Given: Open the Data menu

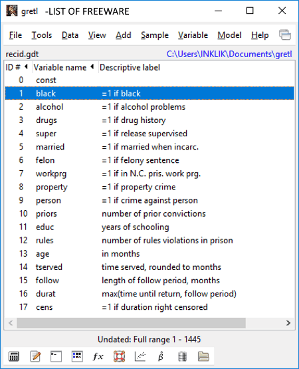Looking at the screenshot, I should tap(70, 35).
